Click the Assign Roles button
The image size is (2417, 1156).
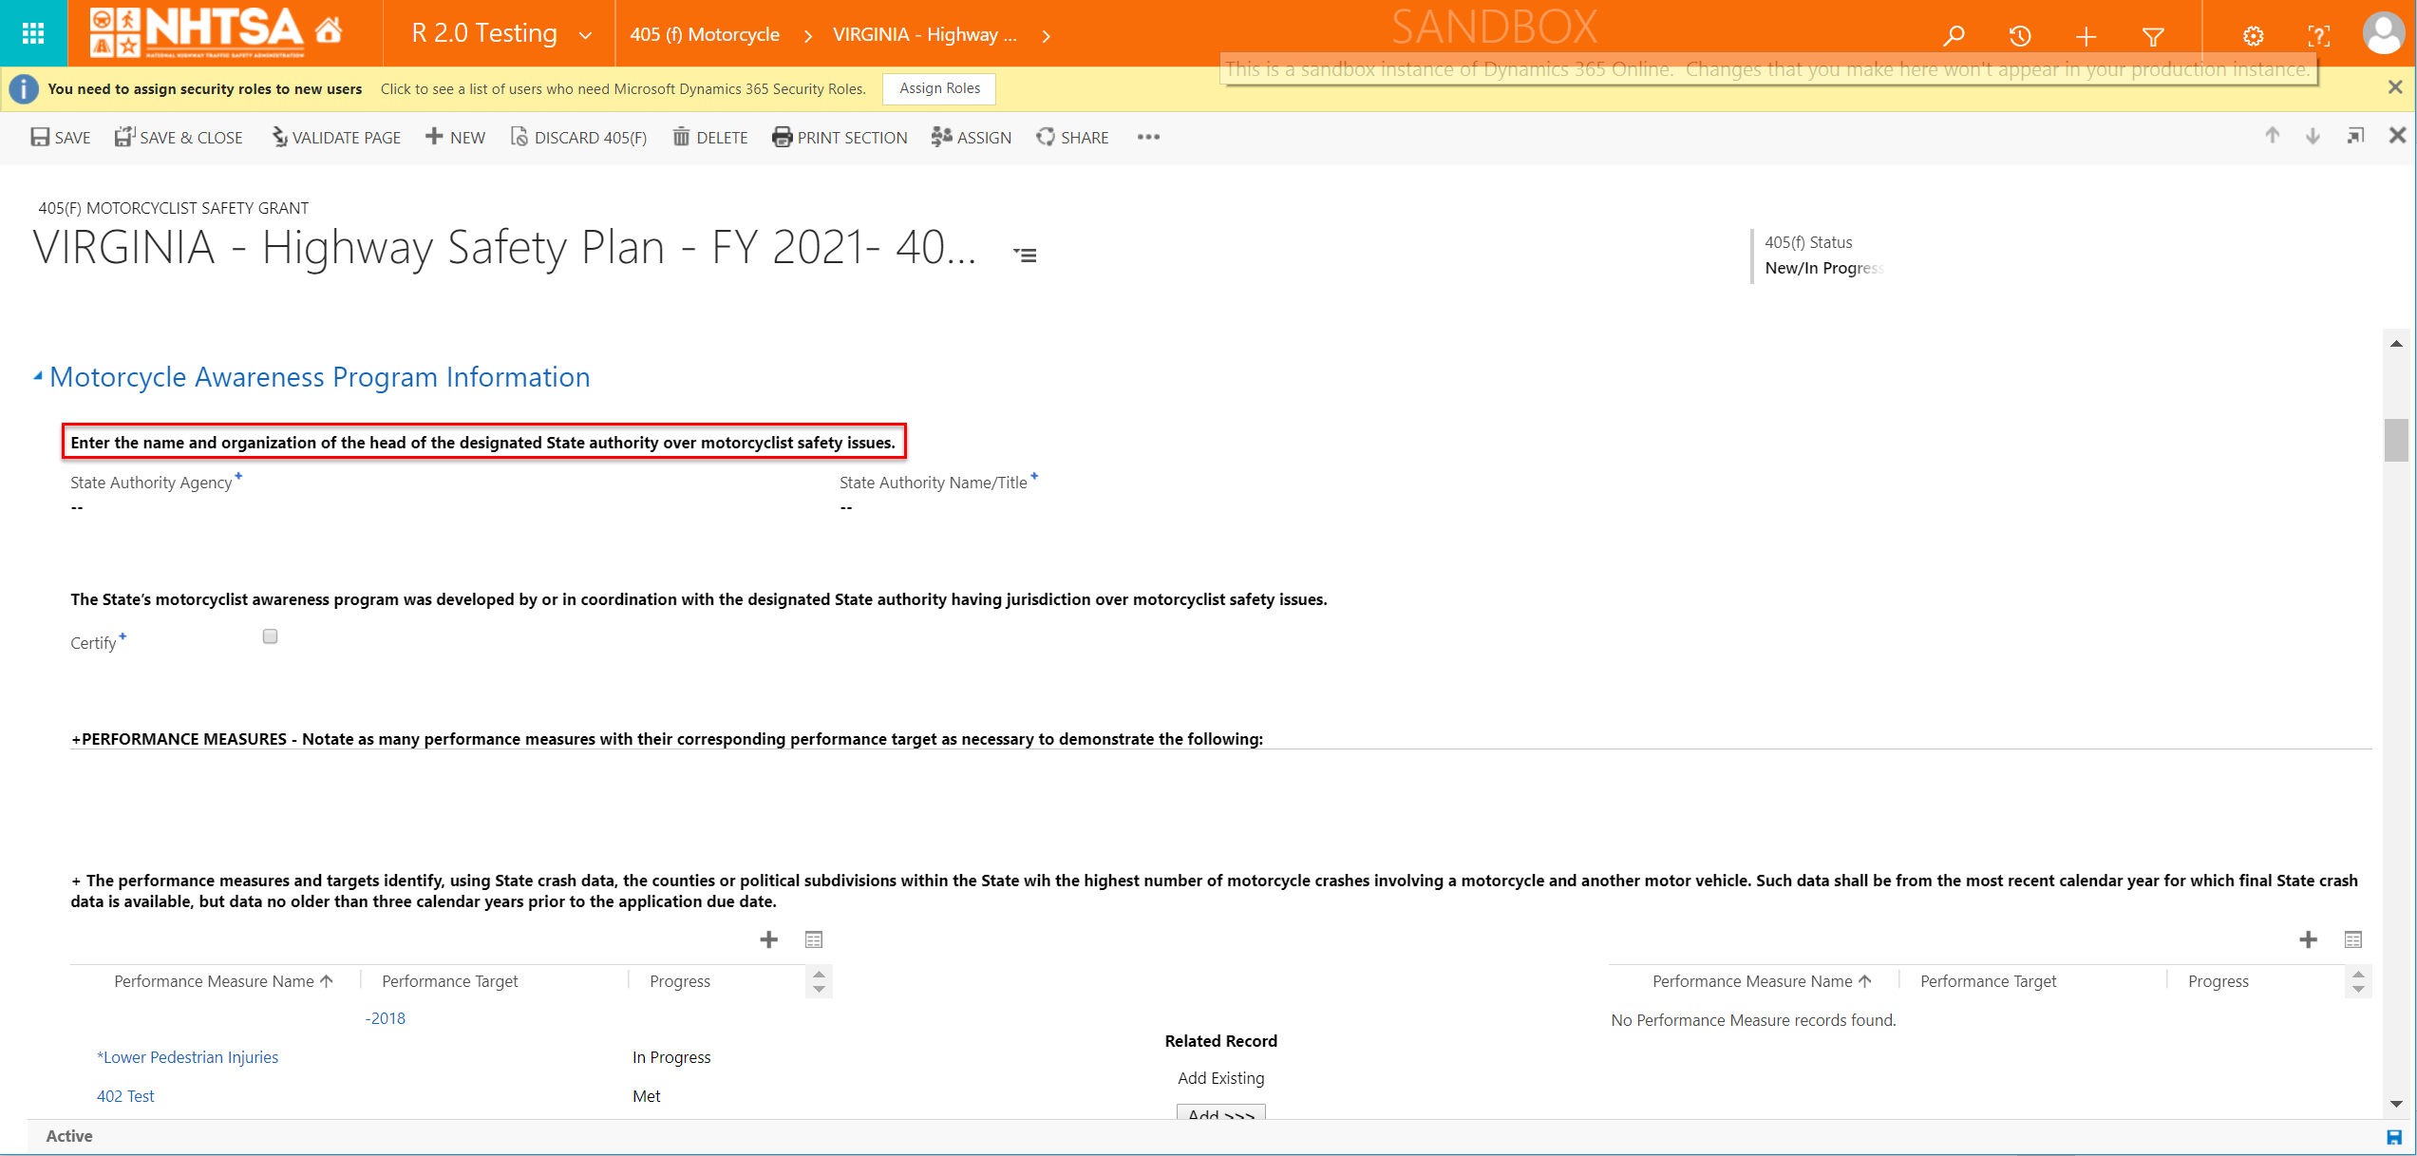tap(939, 88)
